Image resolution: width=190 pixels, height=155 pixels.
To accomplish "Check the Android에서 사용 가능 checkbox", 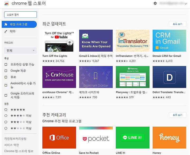I will 6,85.
